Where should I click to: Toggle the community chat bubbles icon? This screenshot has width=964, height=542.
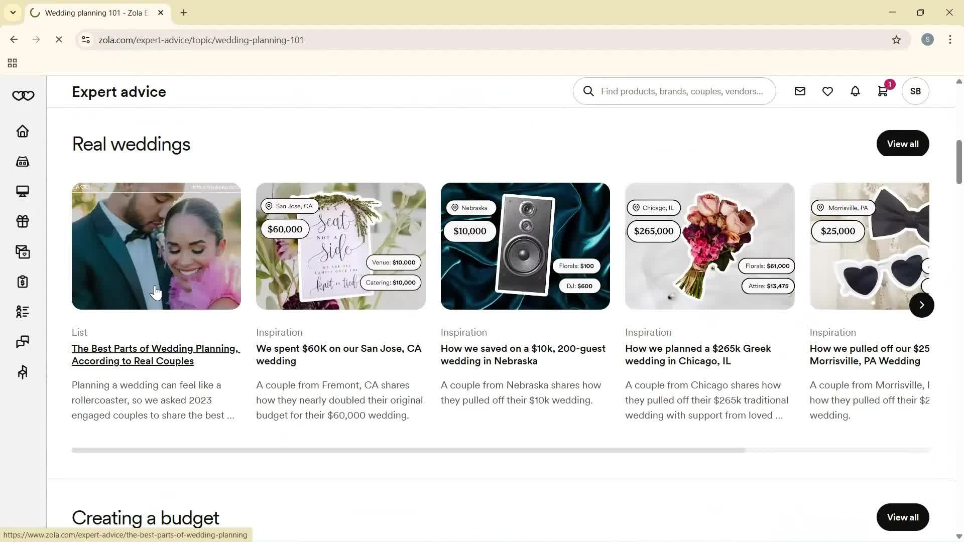coord(23,342)
